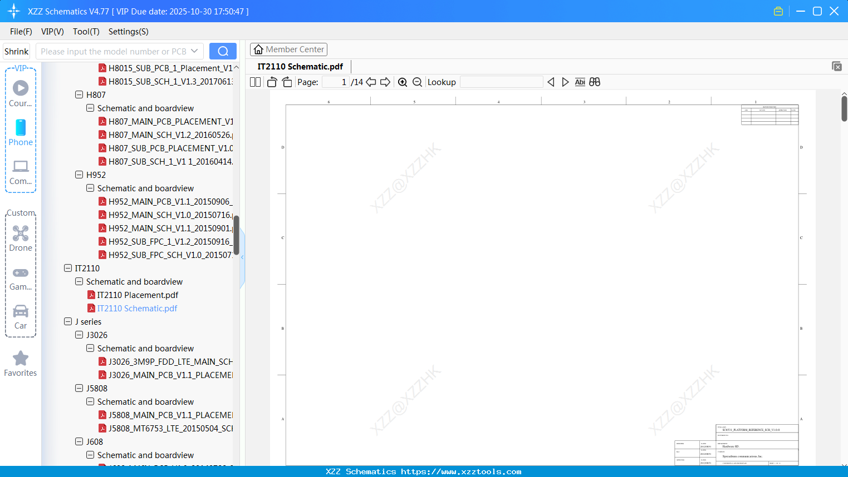This screenshot has height=477, width=848.
Task: Click the binoculars search icon
Action: 594,82
